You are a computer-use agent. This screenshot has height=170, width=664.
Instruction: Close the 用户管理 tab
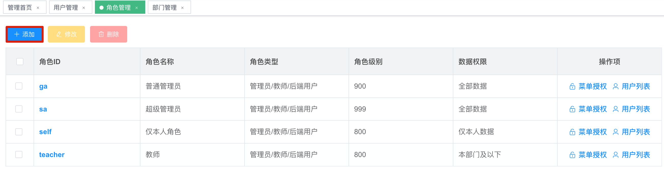(x=84, y=8)
